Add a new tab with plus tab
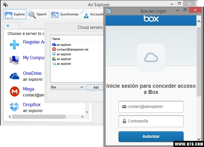Image resolution: width=204 pixels, height=147 pixels. click(8, 26)
